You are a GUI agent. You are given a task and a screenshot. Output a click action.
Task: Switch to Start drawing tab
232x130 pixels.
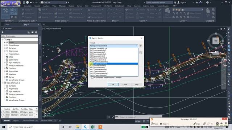click(x=7, y=25)
